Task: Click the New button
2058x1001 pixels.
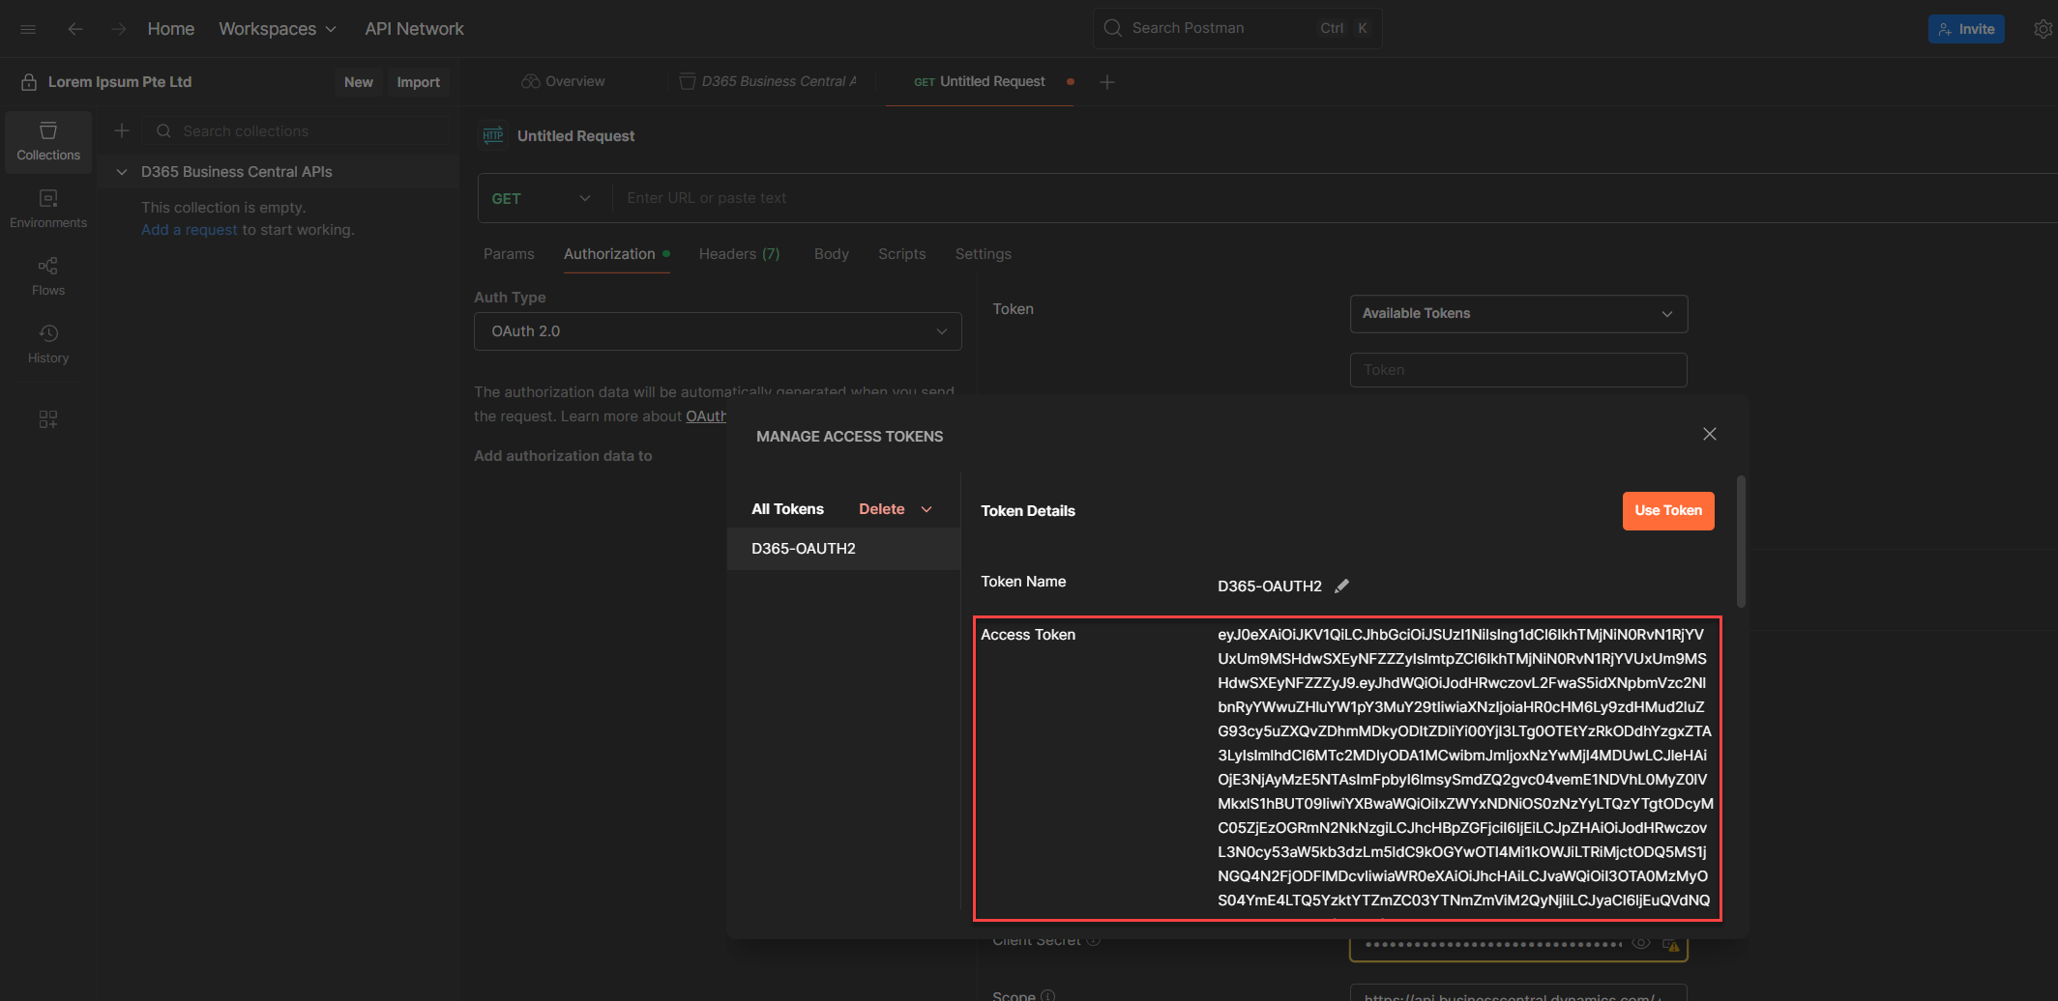Action: 359,82
